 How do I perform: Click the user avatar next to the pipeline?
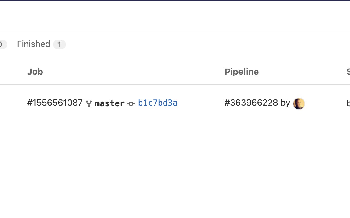(299, 103)
